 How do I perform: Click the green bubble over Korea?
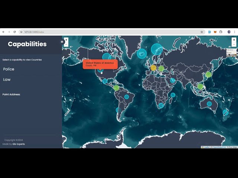[209, 75]
